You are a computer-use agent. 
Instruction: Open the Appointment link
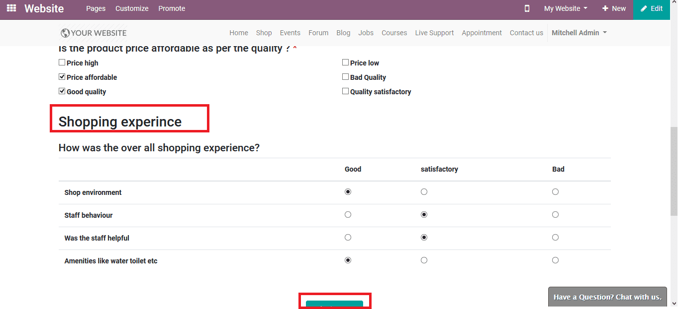click(x=482, y=33)
